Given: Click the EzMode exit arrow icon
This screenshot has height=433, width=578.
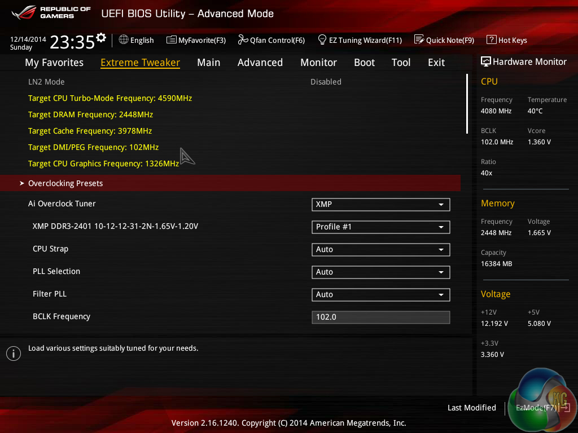Looking at the screenshot, I should pyautogui.click(x=566, y=408).
